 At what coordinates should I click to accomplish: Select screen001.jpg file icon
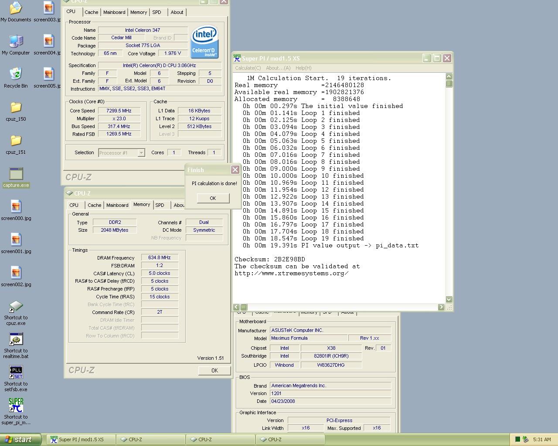click(16, 243)
